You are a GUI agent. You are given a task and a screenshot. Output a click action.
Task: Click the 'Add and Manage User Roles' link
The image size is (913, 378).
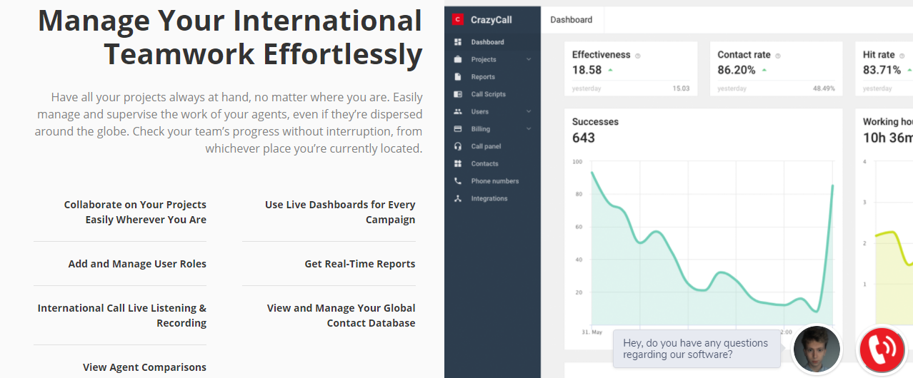137,264
